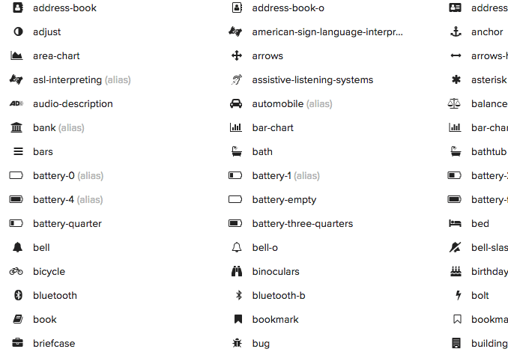508x352 pixels.
Task: Open the area-chart entry
Action: [x=56, y=55]
